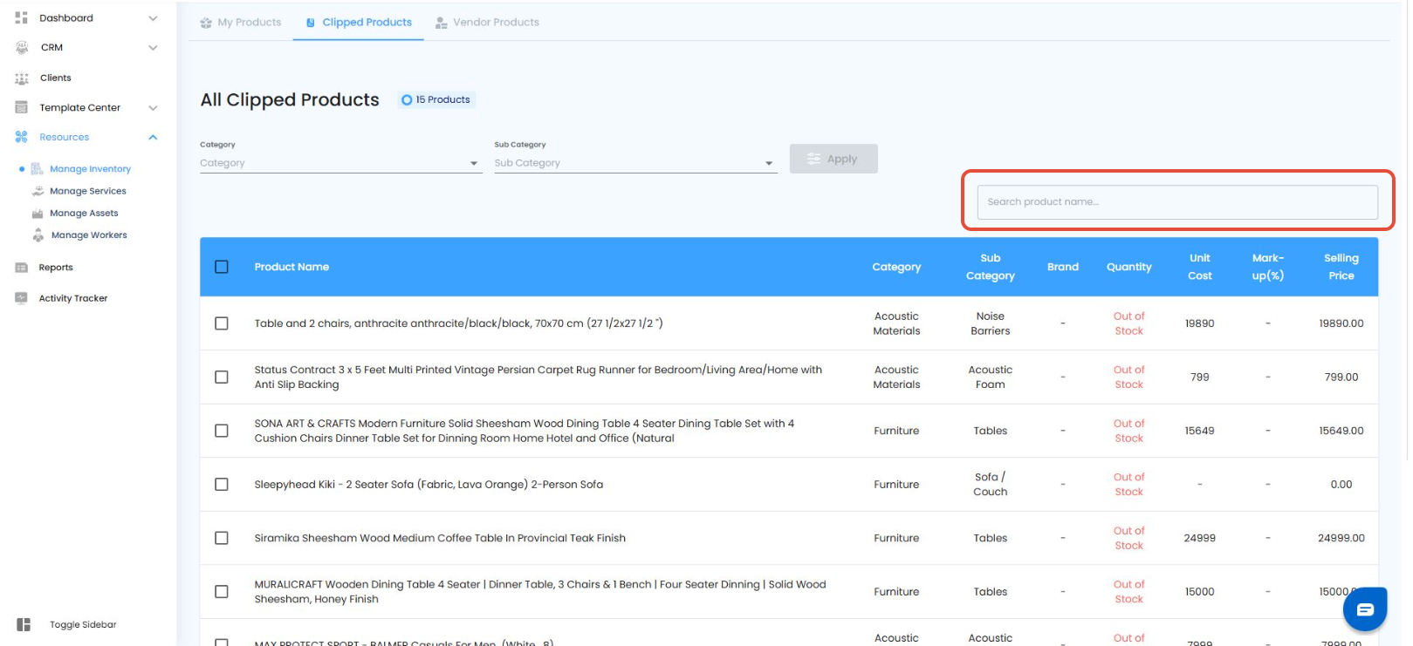The height and width of the screenshot is (646, 1413).
Task: Open the Category dropdown filter
Action: 340,163
